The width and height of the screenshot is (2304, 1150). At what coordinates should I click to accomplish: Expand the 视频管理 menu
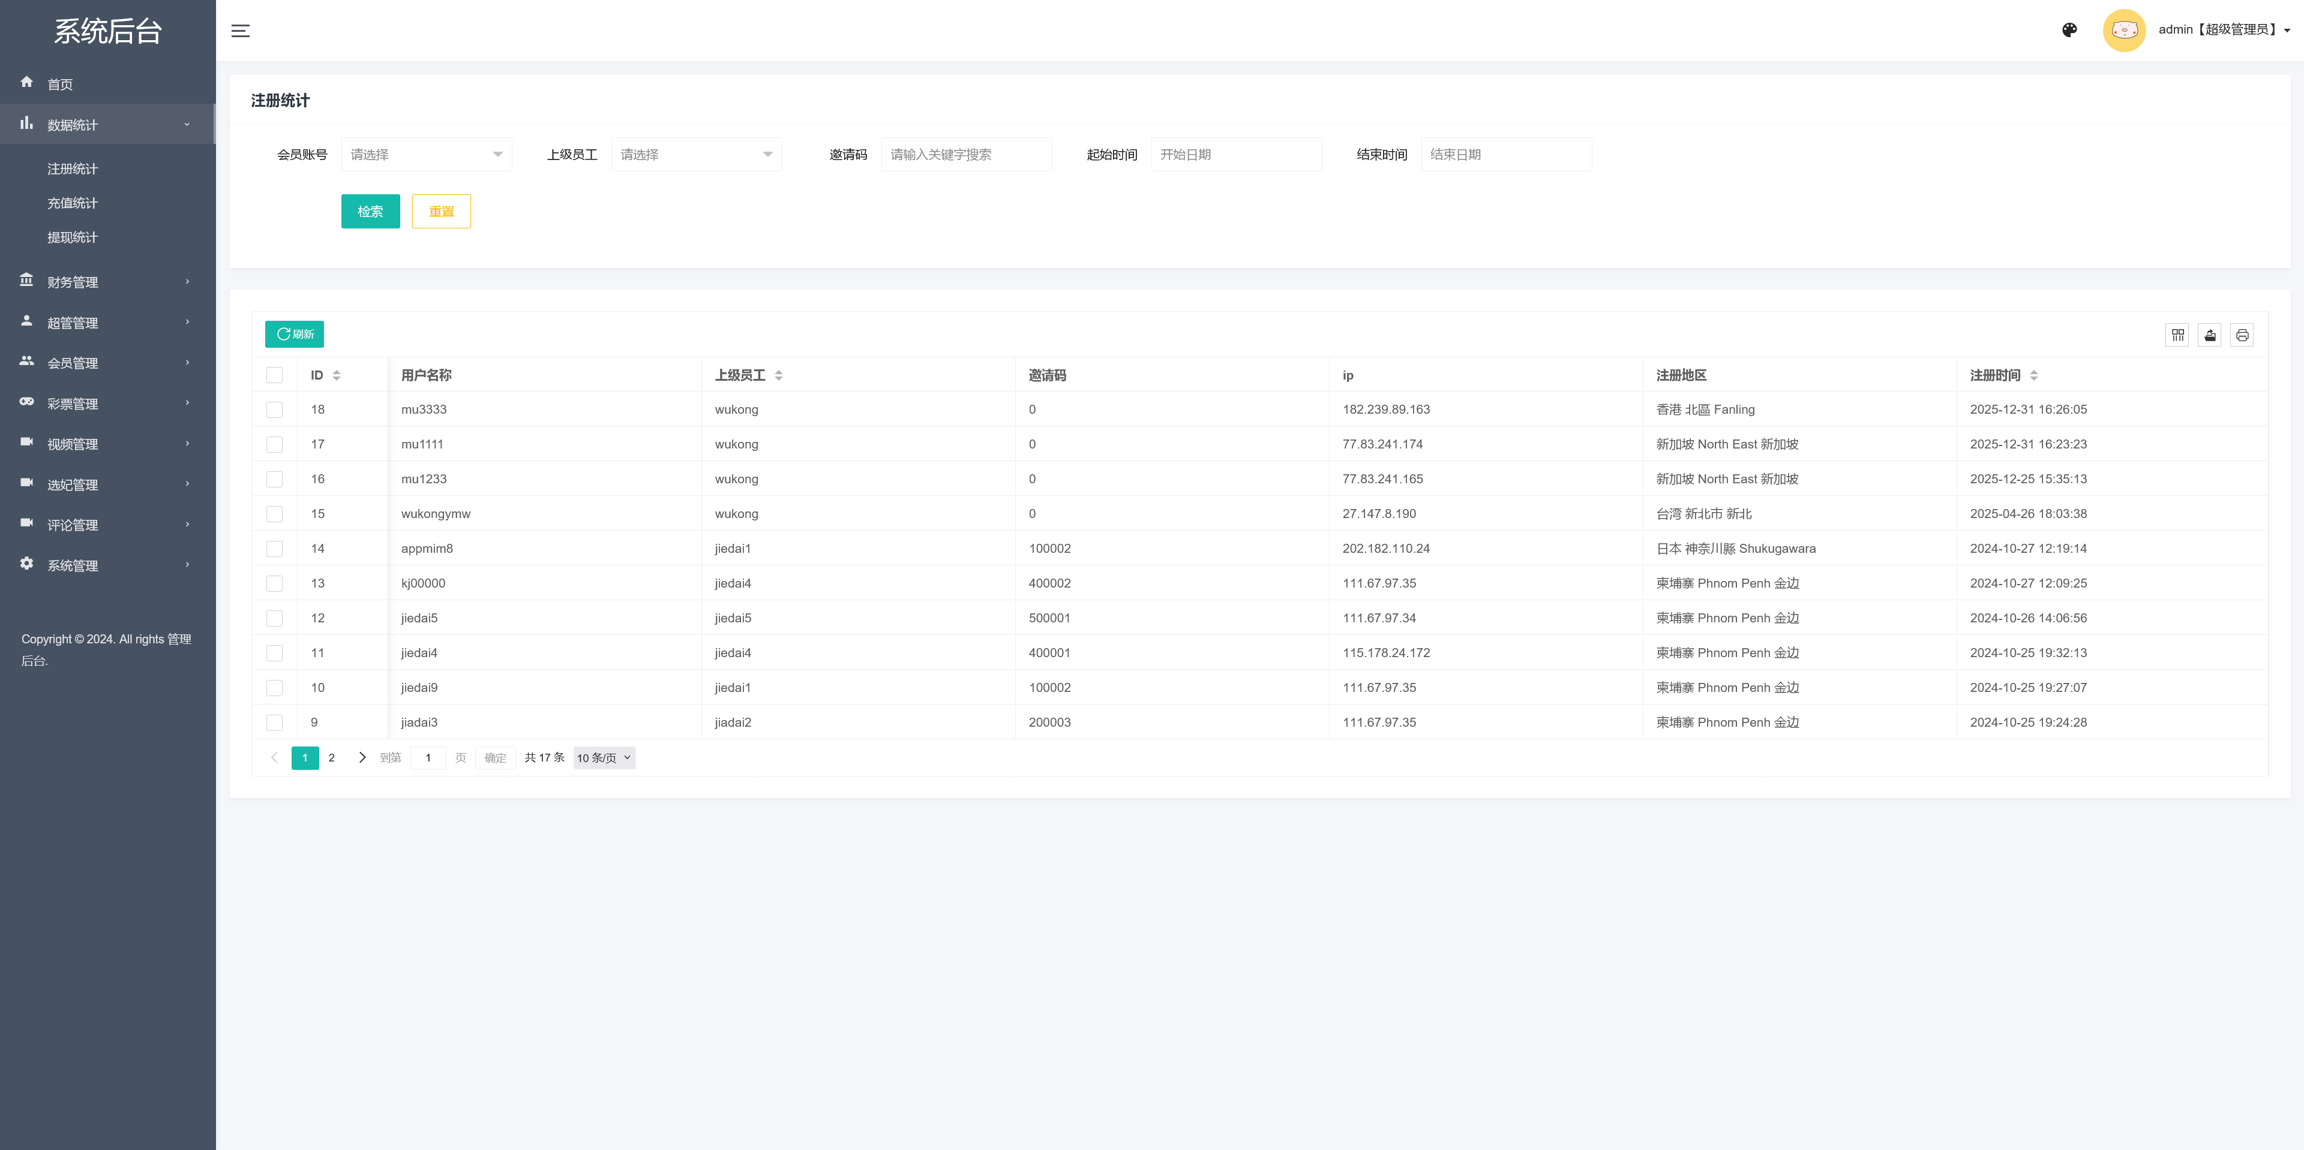107,444
